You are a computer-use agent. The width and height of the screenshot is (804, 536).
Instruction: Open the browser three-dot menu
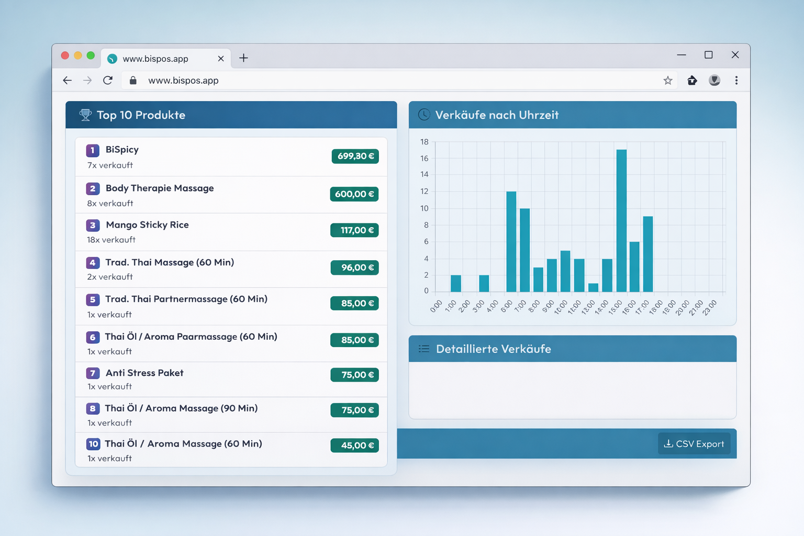(x=736, y=81)
